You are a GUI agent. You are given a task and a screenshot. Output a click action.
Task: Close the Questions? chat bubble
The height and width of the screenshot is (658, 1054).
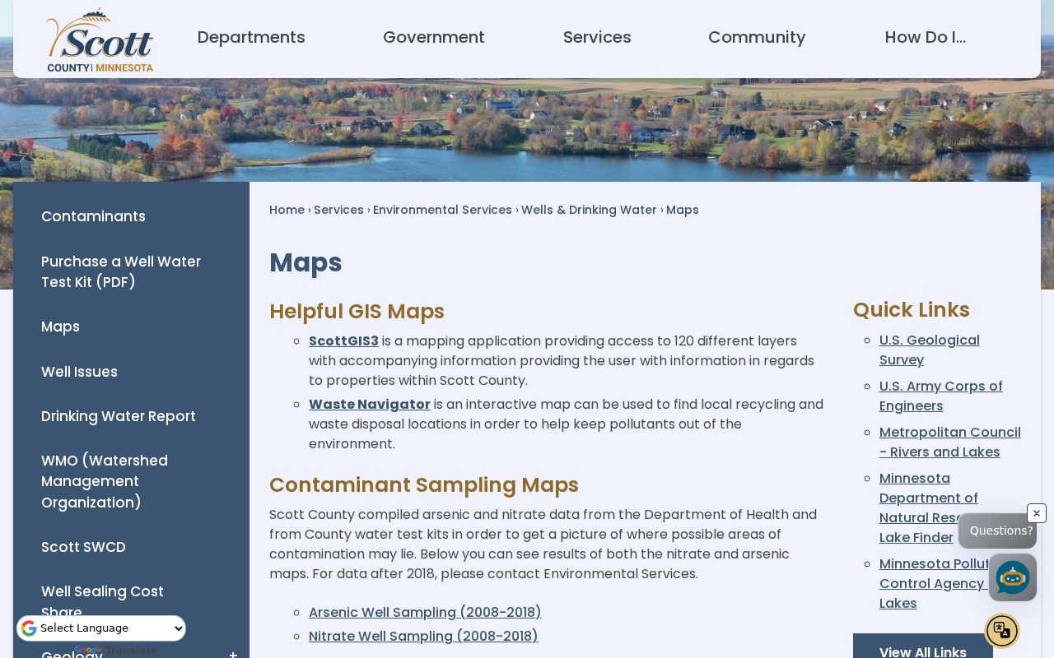1037,513
